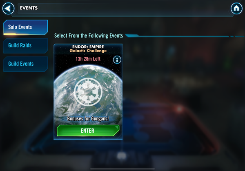Go back using the arrow icon

[8, 8]
